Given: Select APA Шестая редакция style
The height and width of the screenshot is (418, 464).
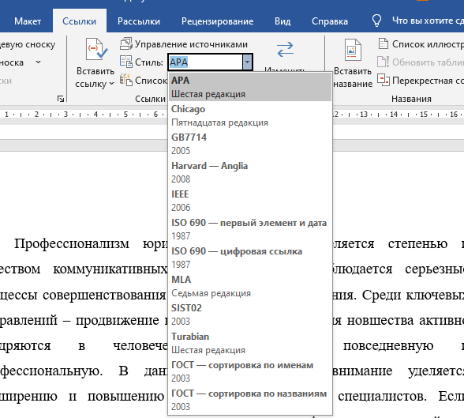Looking at the screenshot, I should (250, 87).
